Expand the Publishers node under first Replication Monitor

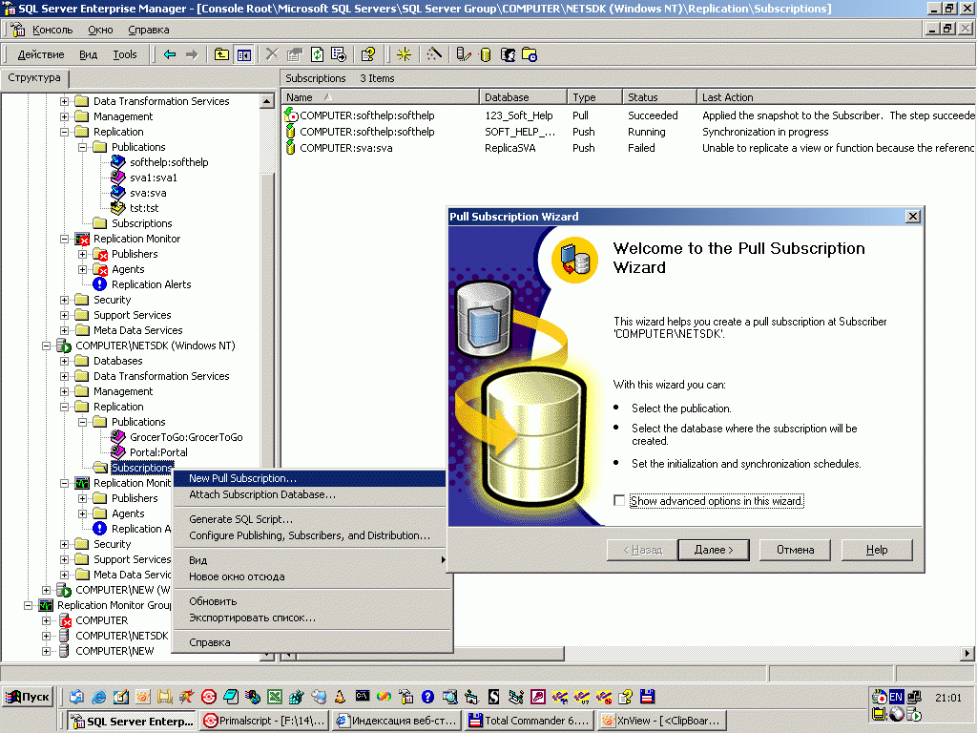(82, 254)
